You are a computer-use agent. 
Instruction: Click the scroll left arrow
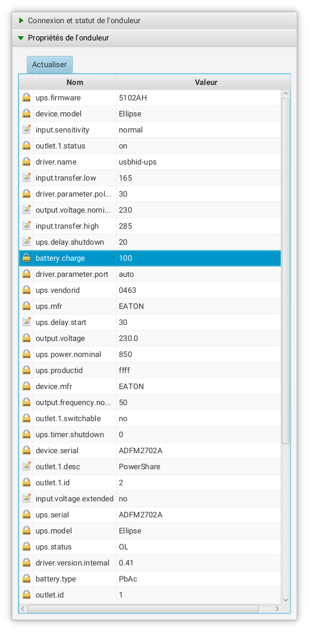(x=23, y=608)
